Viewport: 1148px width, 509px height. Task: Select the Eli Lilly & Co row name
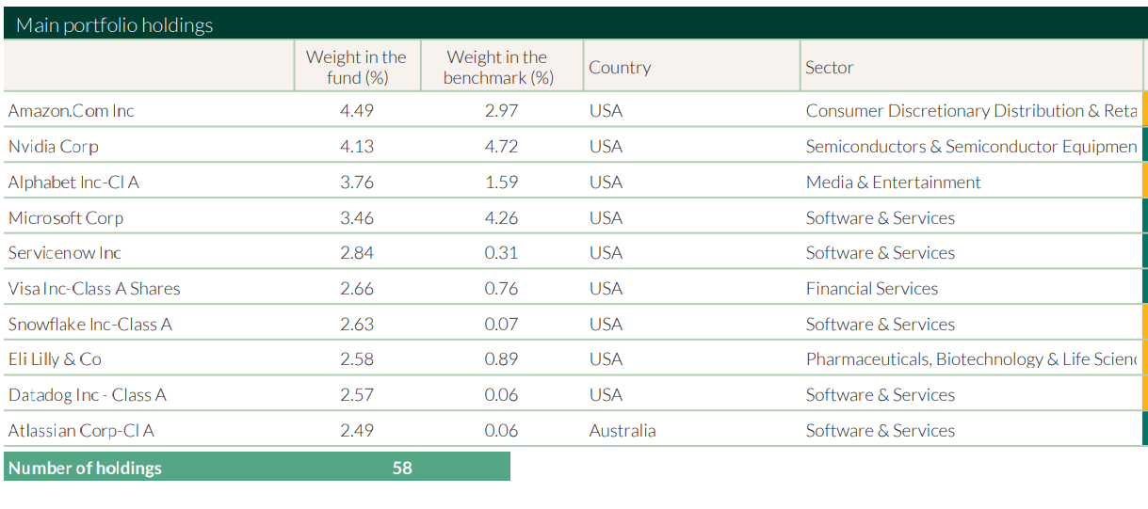[55, 359]
